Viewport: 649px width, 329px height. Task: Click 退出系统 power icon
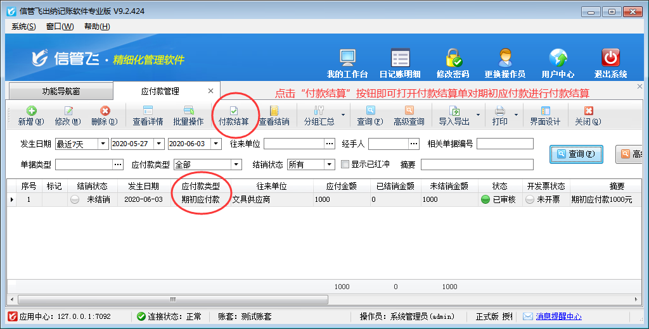(610, 63)
